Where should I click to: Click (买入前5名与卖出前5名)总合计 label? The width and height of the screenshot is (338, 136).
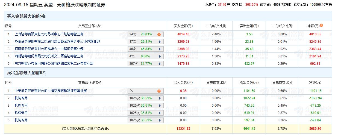tap(85, 129)
